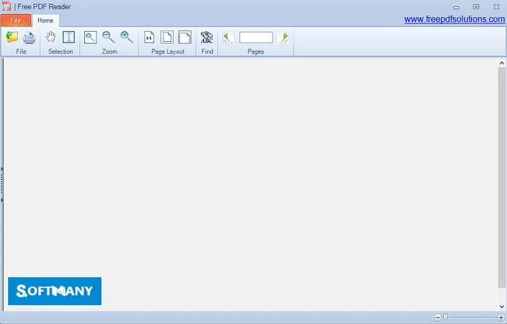Choose the fit width layout icon

(x=184, y=37)
